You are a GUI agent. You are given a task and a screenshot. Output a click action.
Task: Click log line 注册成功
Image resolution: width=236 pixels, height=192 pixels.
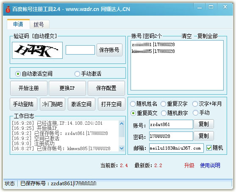[x=33, y=143]
